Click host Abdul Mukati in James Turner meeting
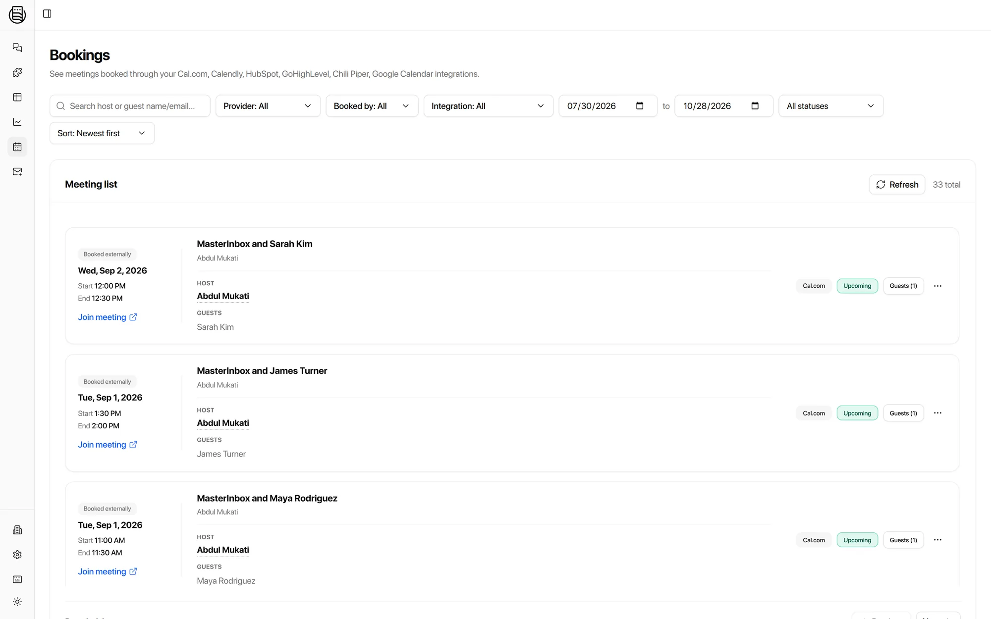 click(x=223, y=423)
